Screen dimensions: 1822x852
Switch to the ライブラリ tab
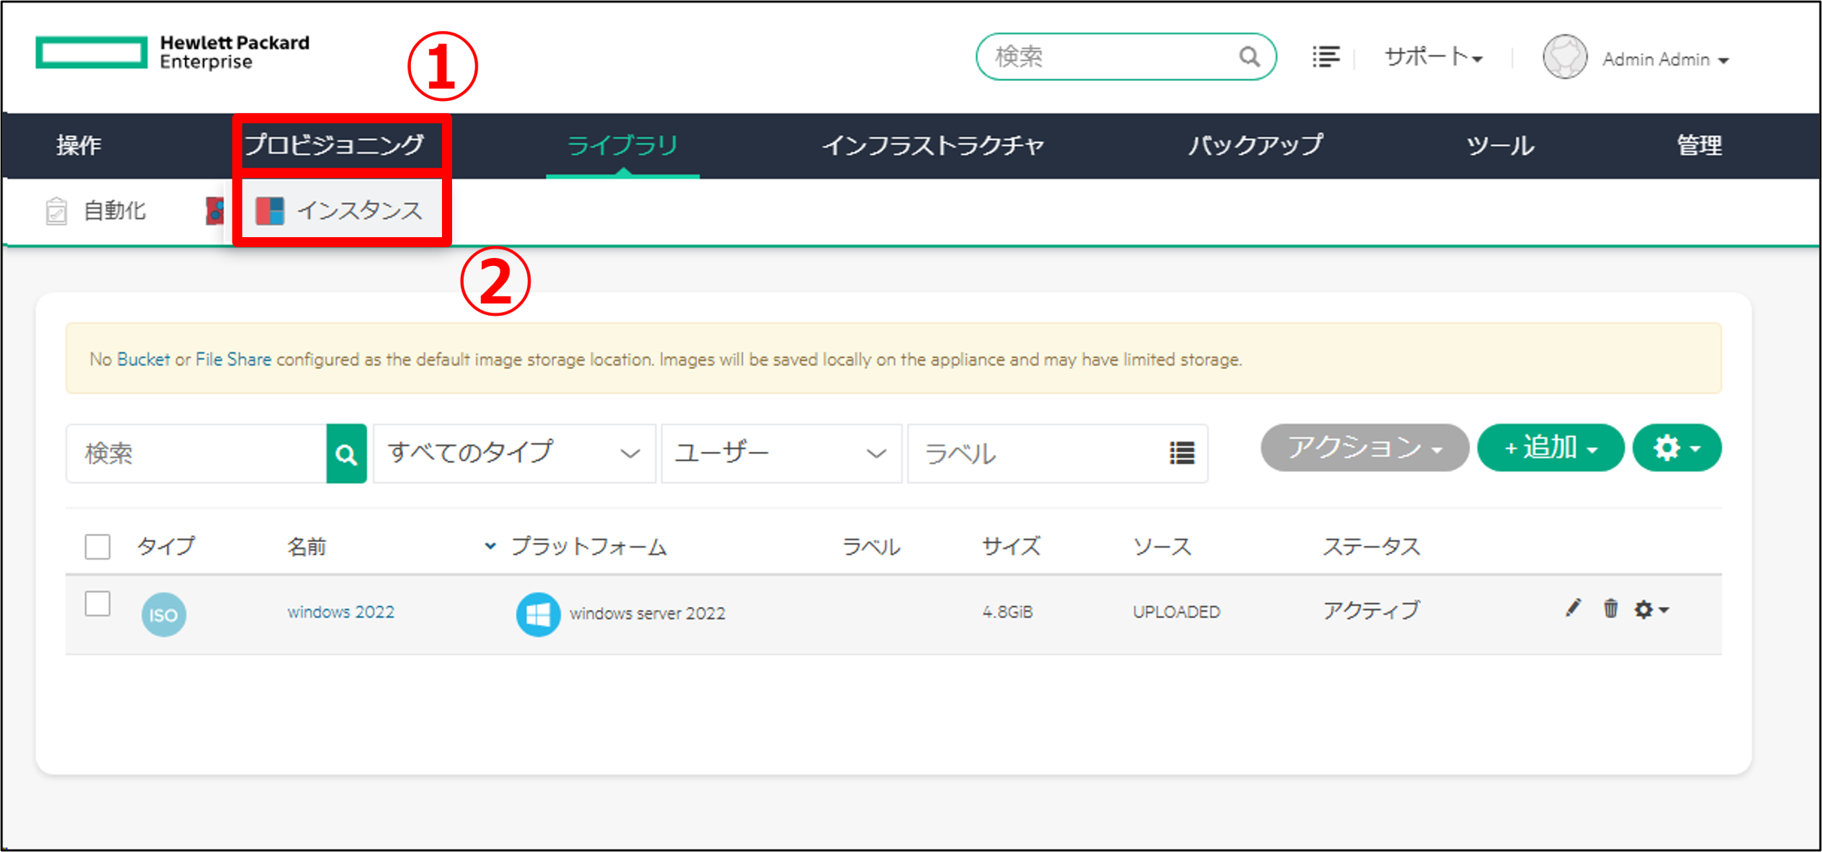tap(623, 145)
